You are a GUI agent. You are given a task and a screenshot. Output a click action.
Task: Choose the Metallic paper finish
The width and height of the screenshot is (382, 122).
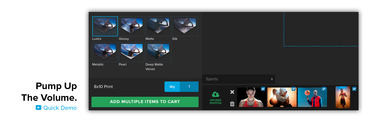pyautogui.click(x=105, y=52)
